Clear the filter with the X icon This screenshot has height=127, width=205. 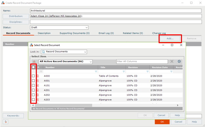coord(172,61)
